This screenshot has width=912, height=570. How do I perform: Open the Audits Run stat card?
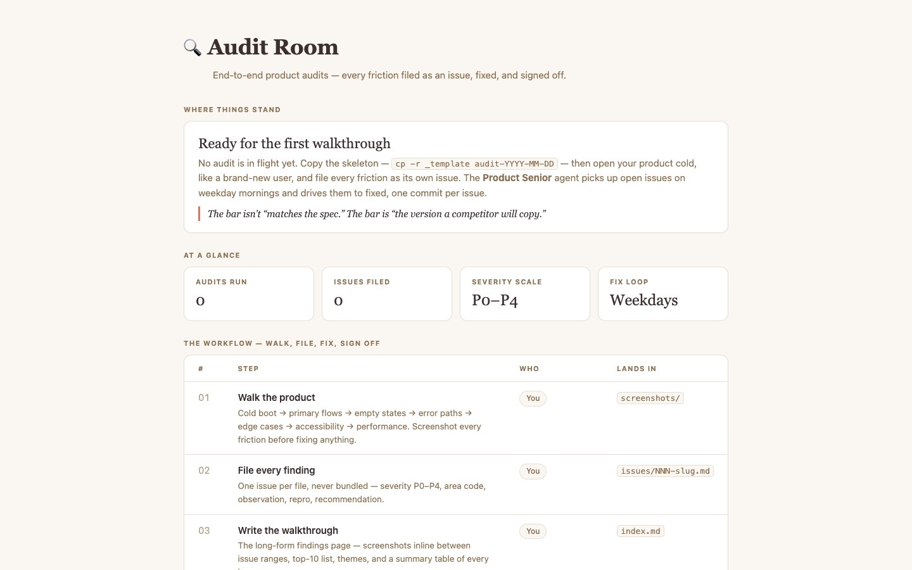pos(249,294)
